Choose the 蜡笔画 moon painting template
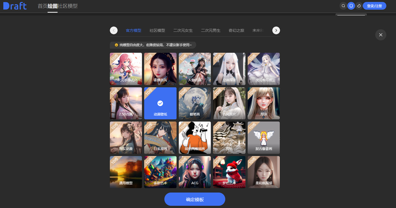 195,103
